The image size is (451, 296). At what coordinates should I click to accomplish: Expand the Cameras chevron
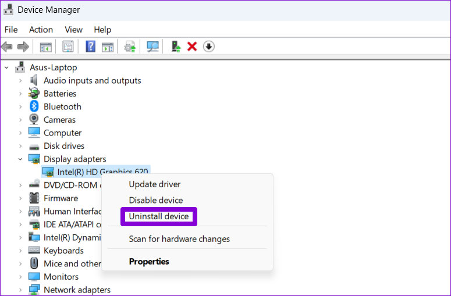pyautogui.click(x=20, y=120)
